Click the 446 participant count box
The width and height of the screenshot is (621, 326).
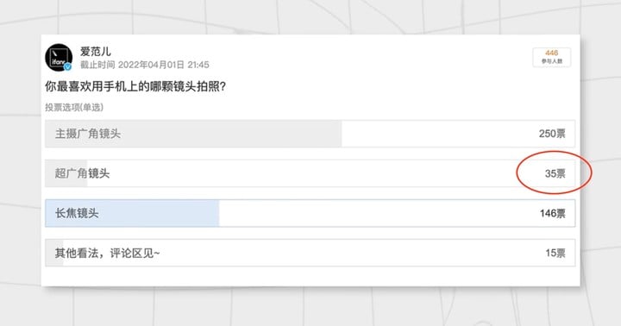coord(552,57)
